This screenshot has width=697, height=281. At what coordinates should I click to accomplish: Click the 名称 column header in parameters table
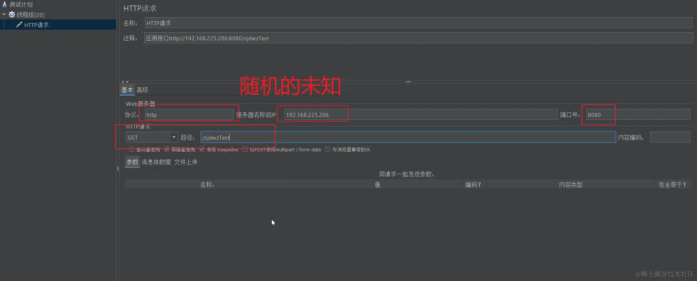click(x=209, y=185)
